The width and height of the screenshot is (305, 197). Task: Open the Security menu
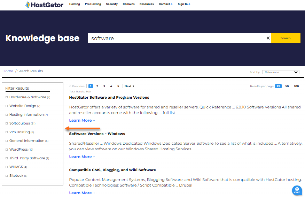click(x=112, y=4)
